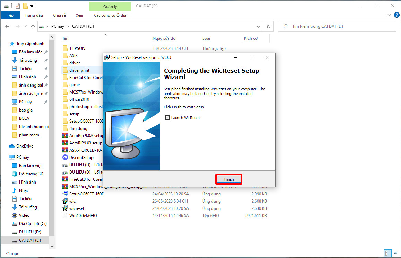Open the Tệp file menu

10,15
